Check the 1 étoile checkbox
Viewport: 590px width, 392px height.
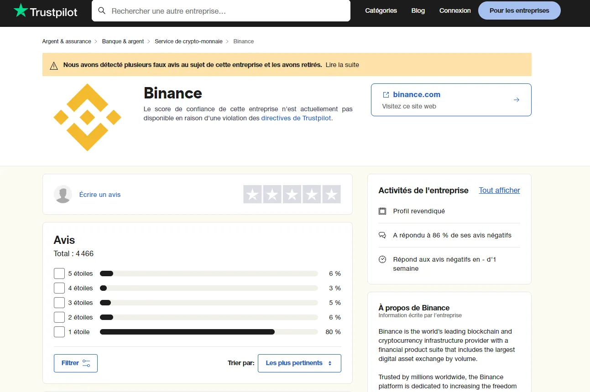pyautogui.click(x=59, y=332)
